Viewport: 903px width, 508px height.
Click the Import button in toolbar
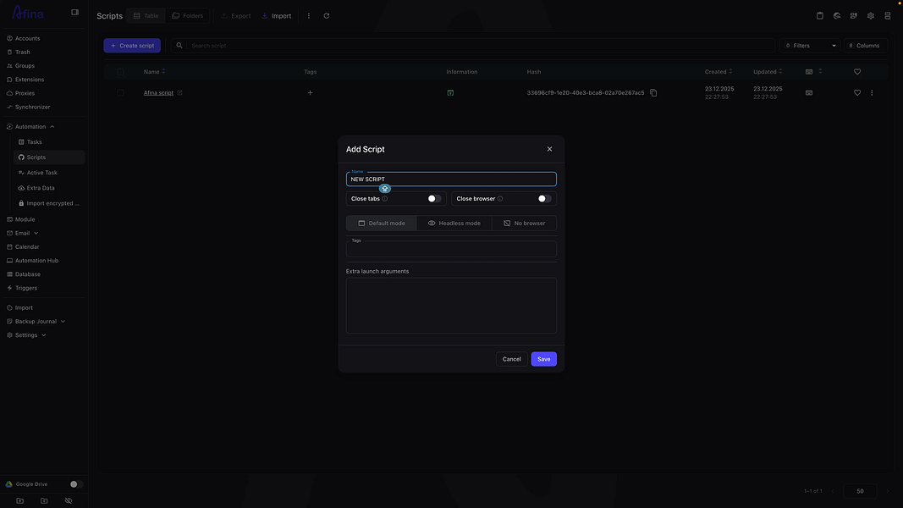pyautogui.click(x=277, y=16)
